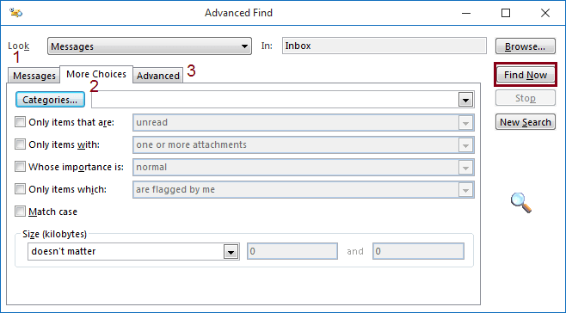Enable the Match case checkbox
Screen dimensions: 566x313
21,212
